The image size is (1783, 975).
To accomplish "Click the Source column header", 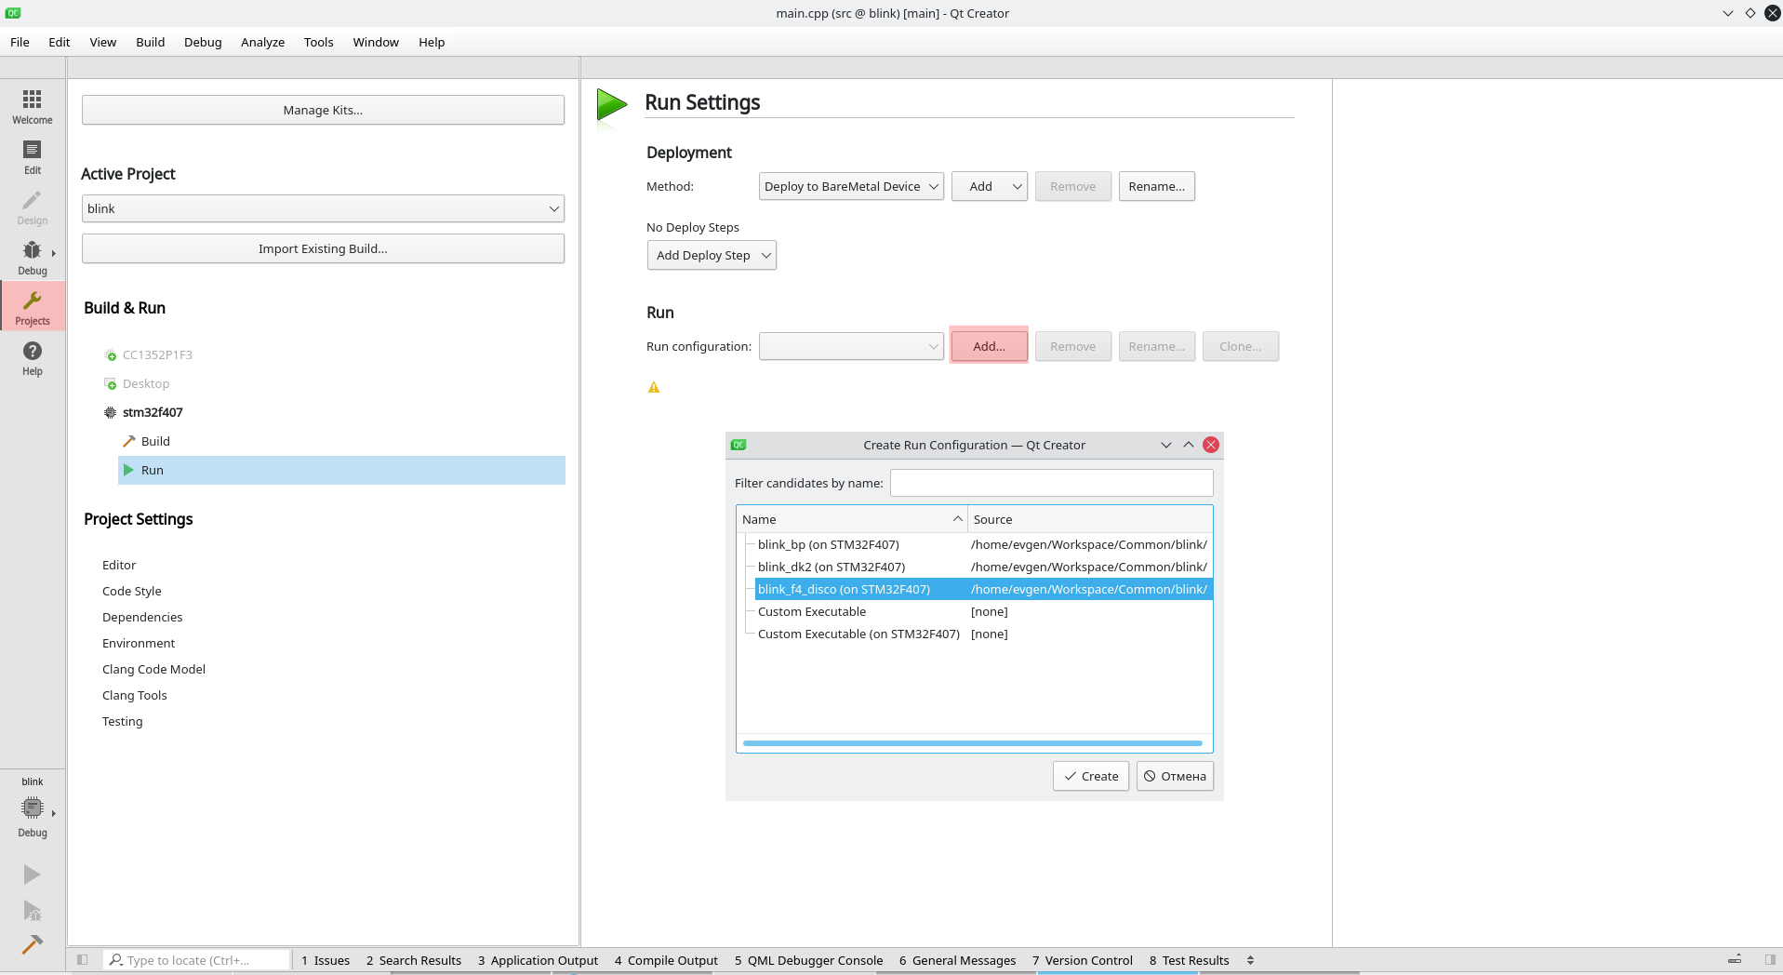I will [x=1090, y=519].
